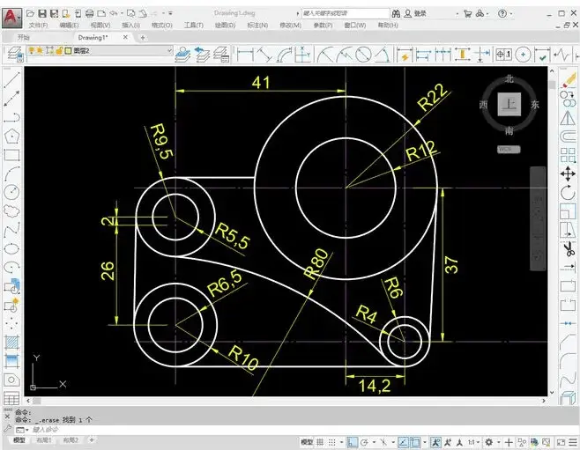This screenshot has width=580, height=450.
Task: Select the Hatch tool
Action: click(x=11, y=342)
